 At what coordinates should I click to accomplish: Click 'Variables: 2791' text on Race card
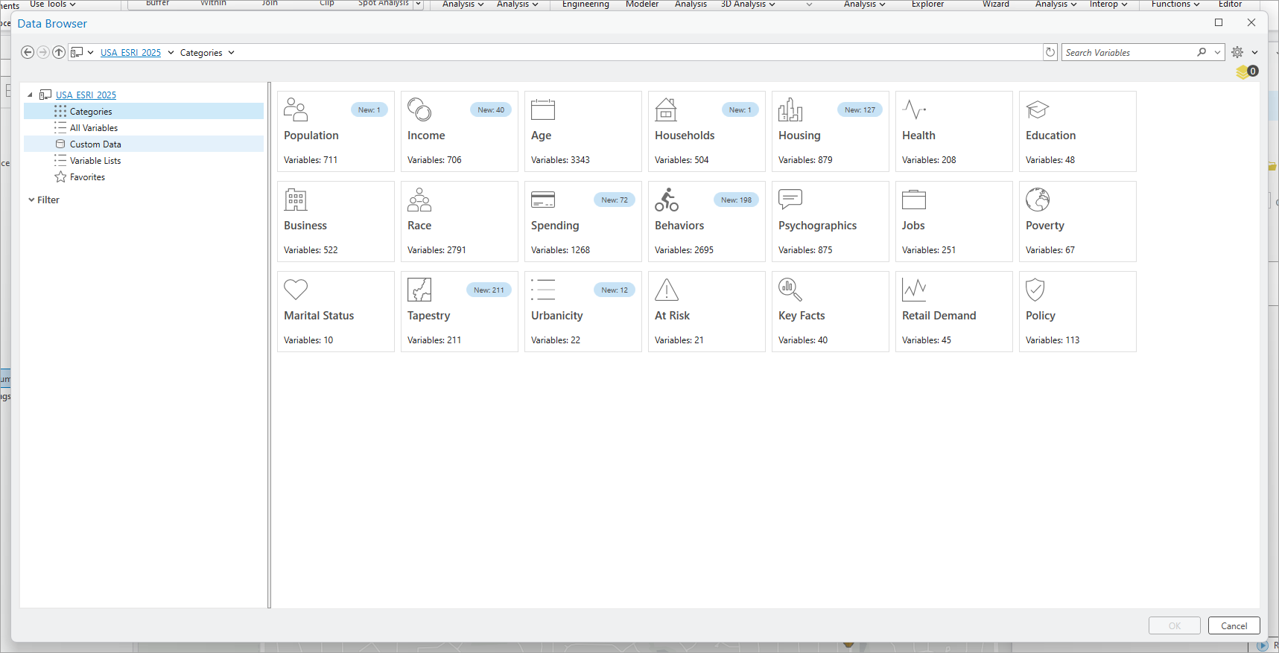437,250
